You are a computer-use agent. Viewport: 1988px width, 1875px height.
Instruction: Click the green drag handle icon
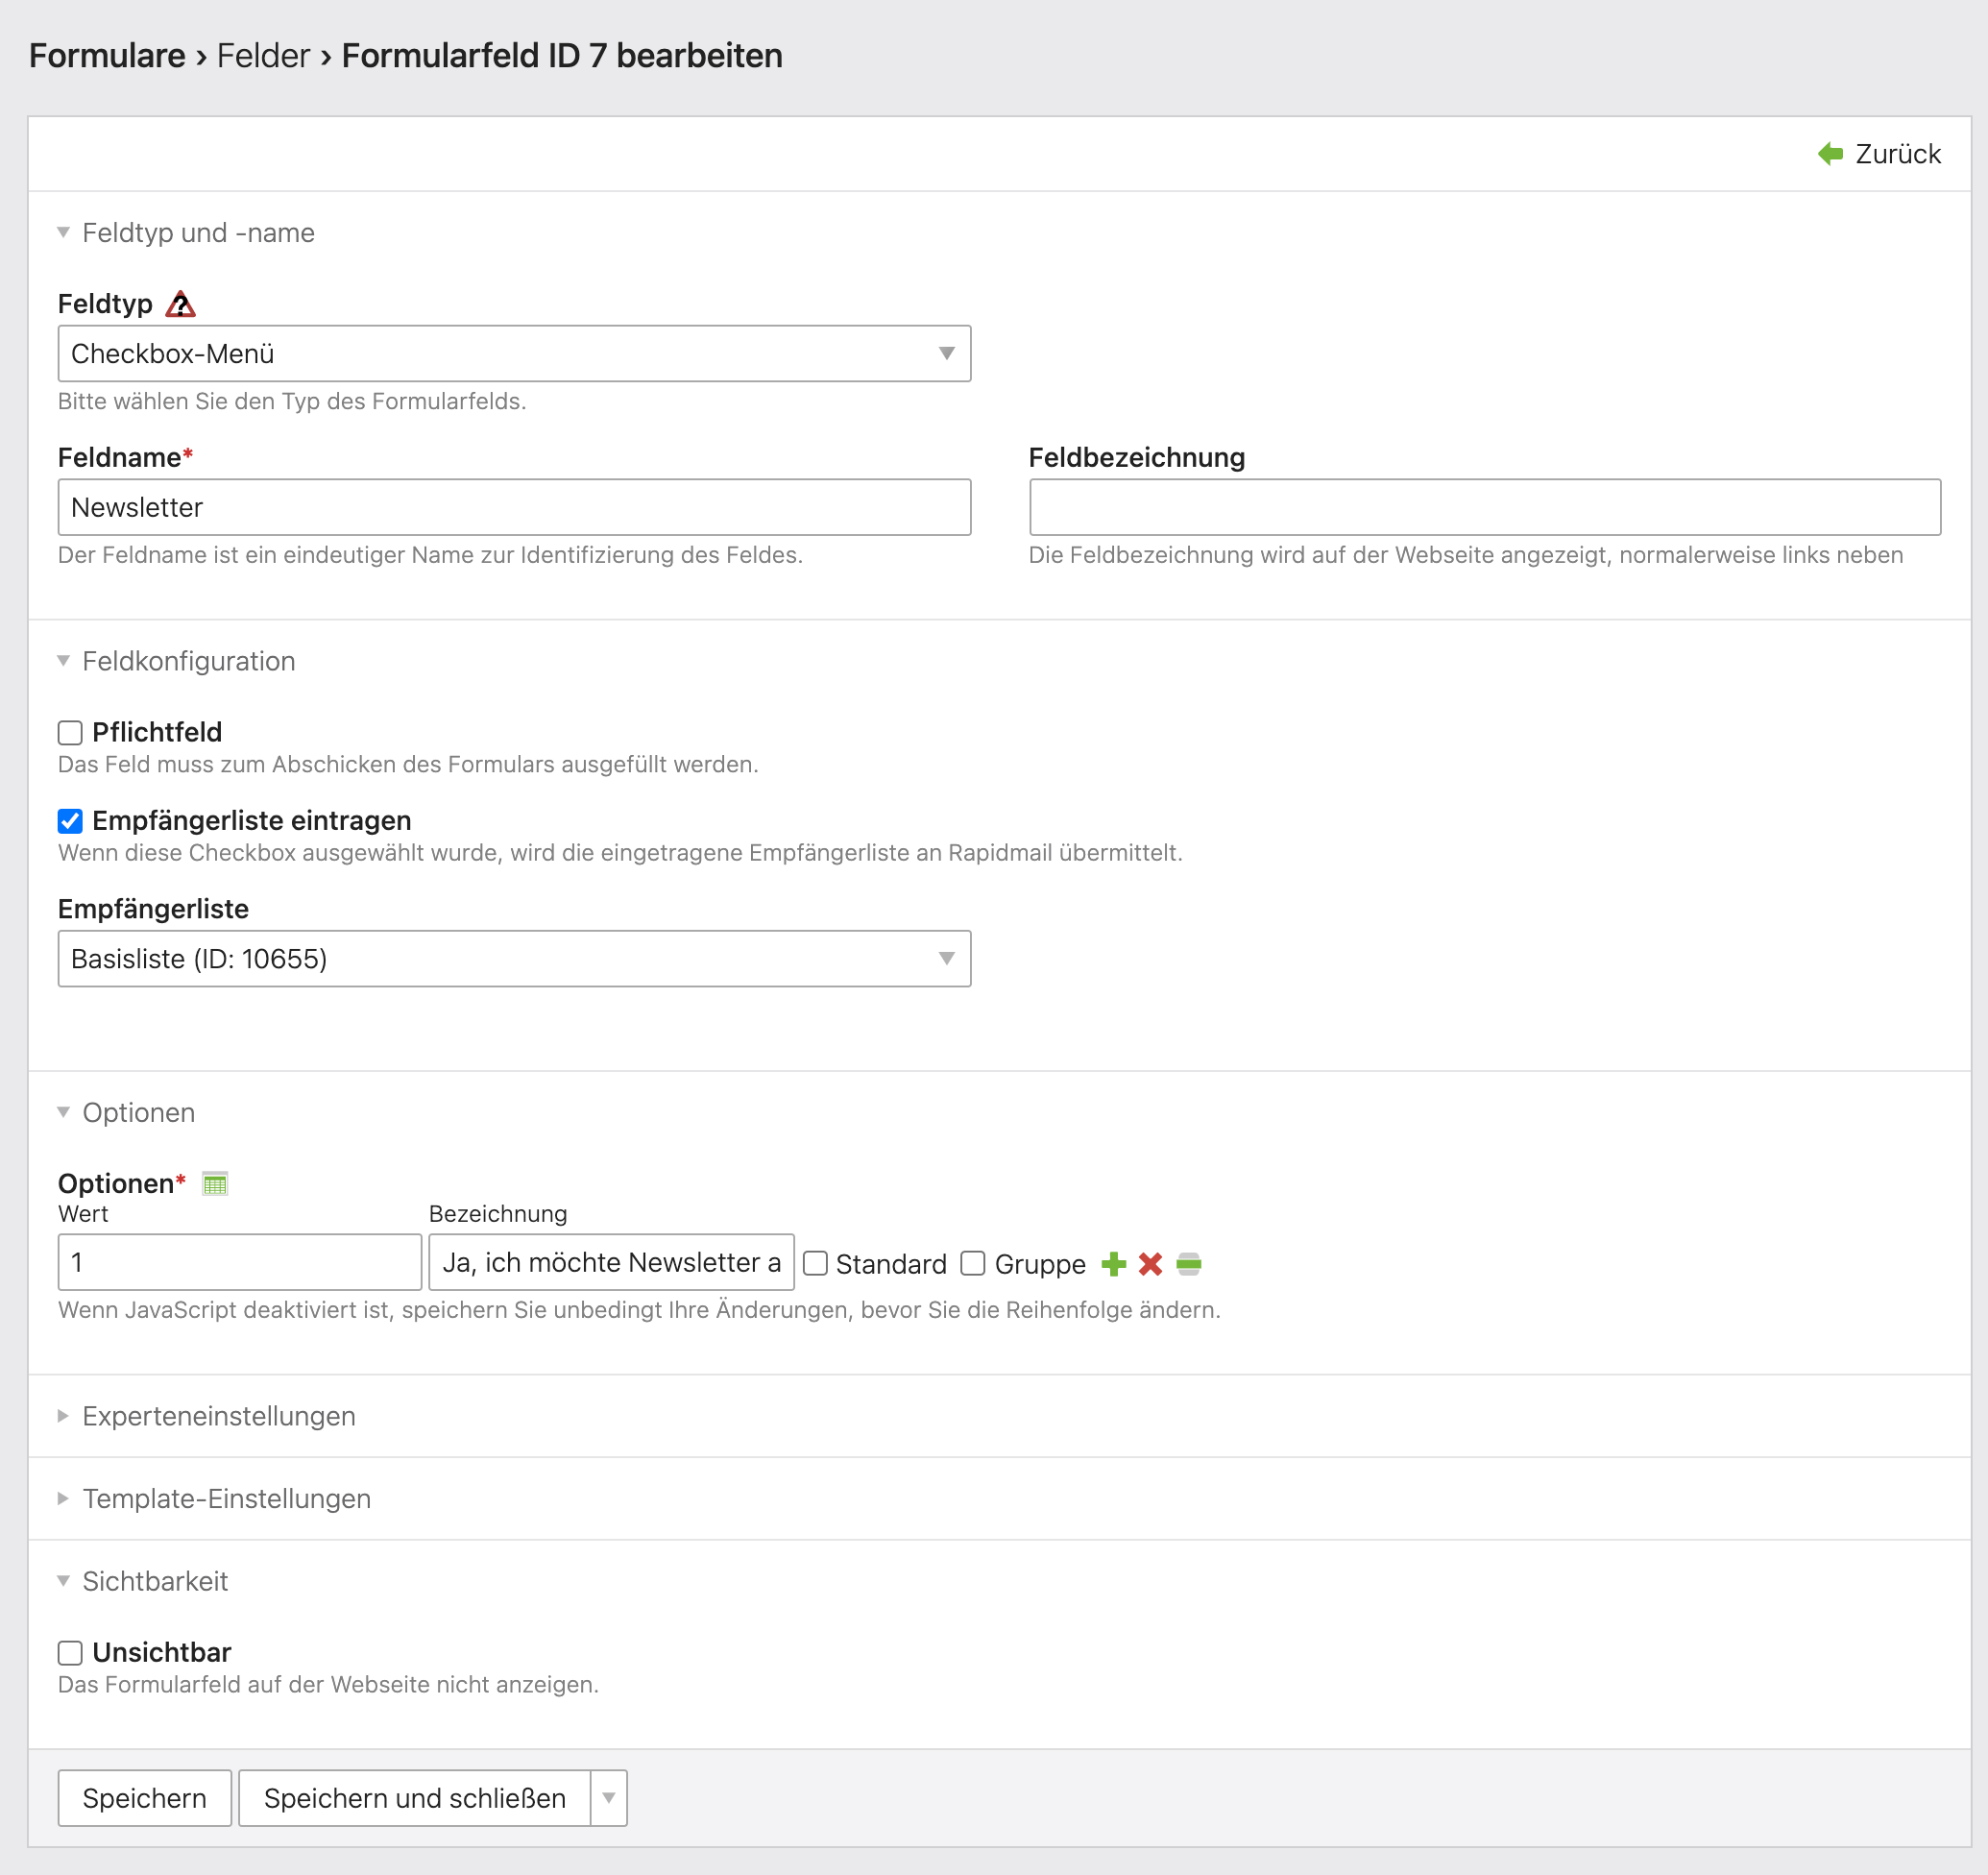[1188, 1264]
